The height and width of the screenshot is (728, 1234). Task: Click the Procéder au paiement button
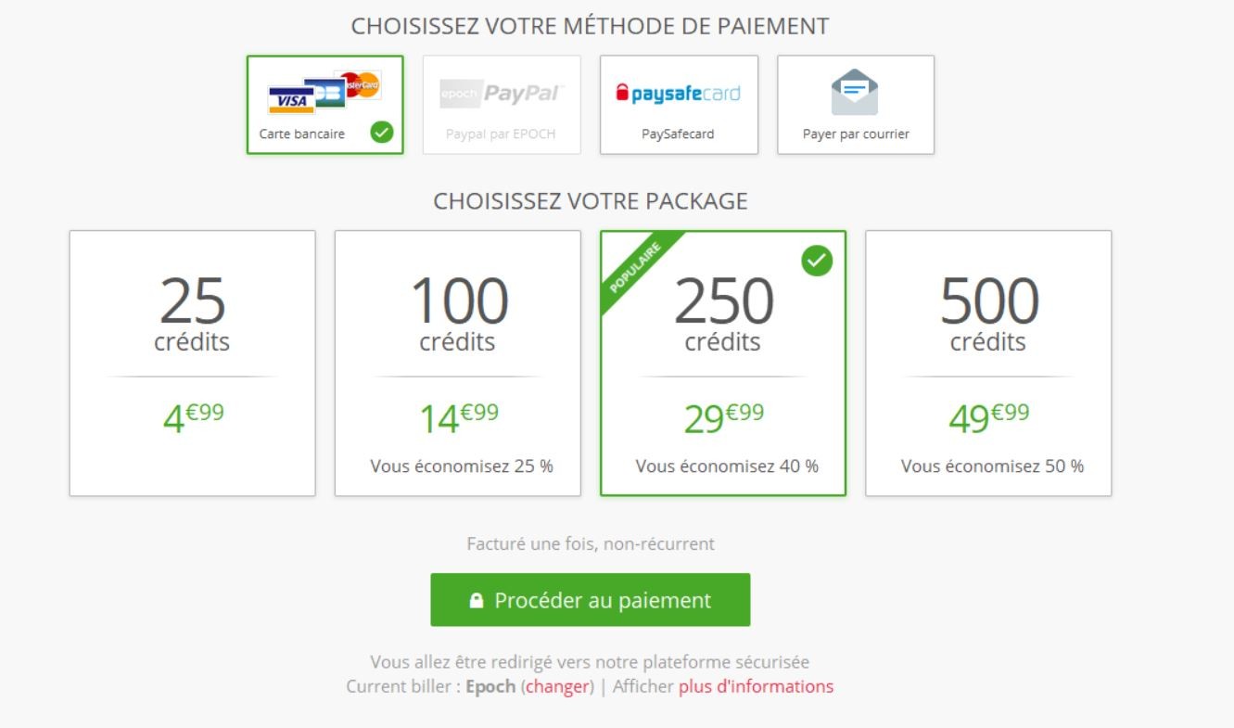(590, 600)
